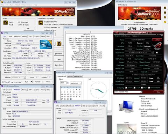The image size is (168, 134).
Task: Open the Online Services menu in 3DMark2001
Action: coord(27,5)
